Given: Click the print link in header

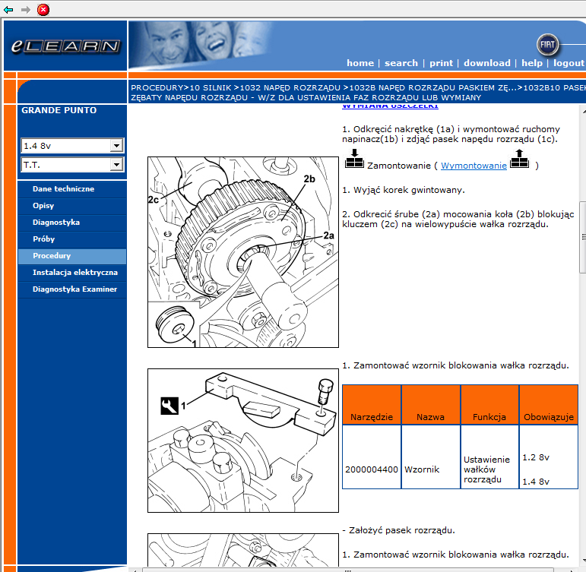Looking at the screenshot, I should [x=441, y=63].
